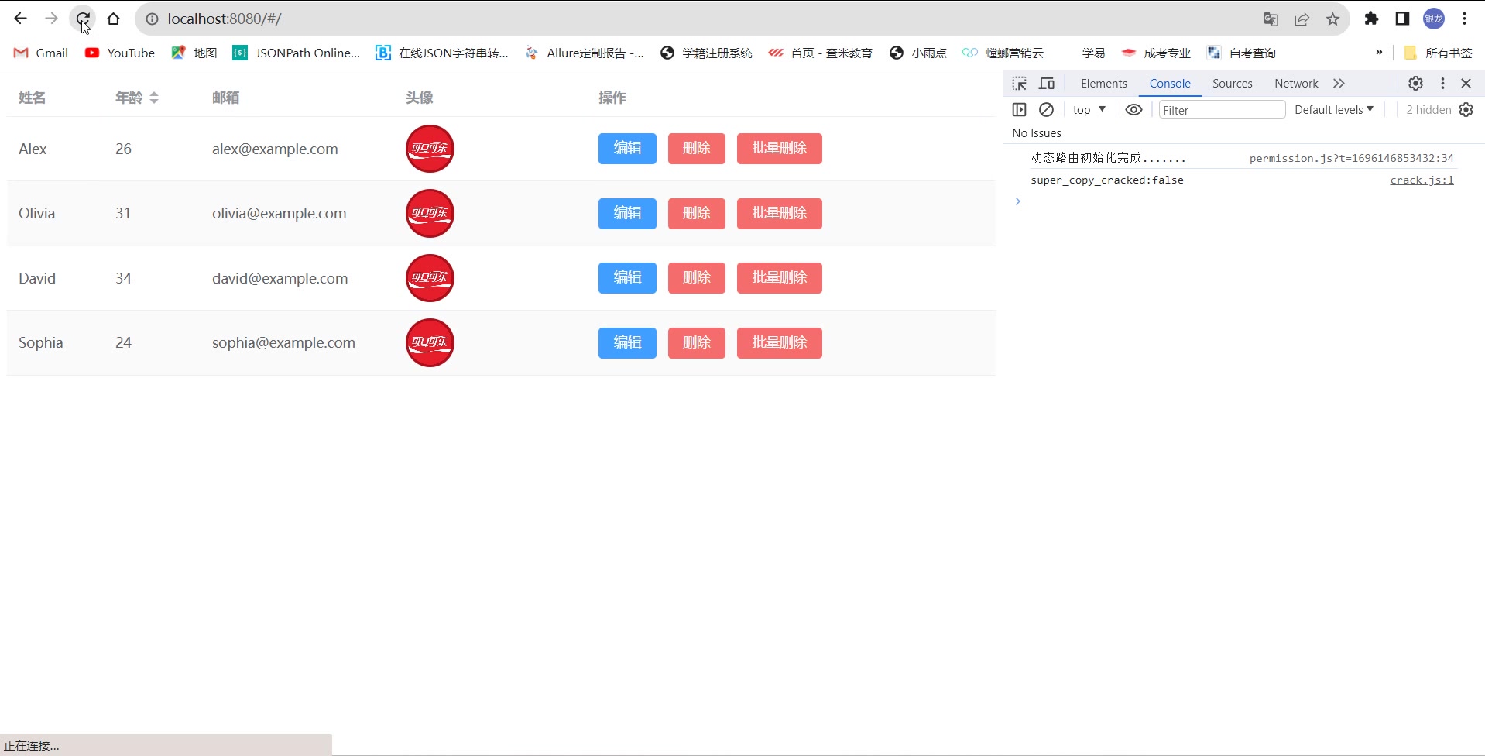The height and width of the screenshot is (756, 1485).
Task: Open console settings gear next to hidden count
Action: click(1466, 110)
